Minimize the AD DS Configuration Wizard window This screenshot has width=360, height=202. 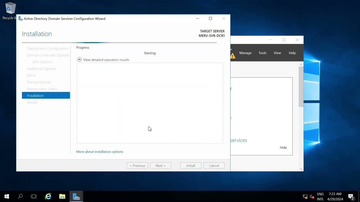coord(197,19)
